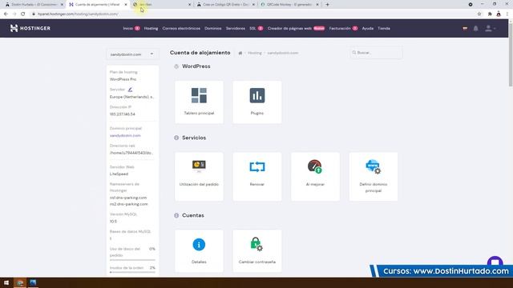
Task: Open the Servidores menu
Action: click(x=235, y=29)
